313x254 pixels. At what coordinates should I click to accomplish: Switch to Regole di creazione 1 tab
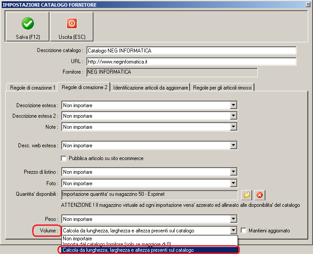pos(32,87)
